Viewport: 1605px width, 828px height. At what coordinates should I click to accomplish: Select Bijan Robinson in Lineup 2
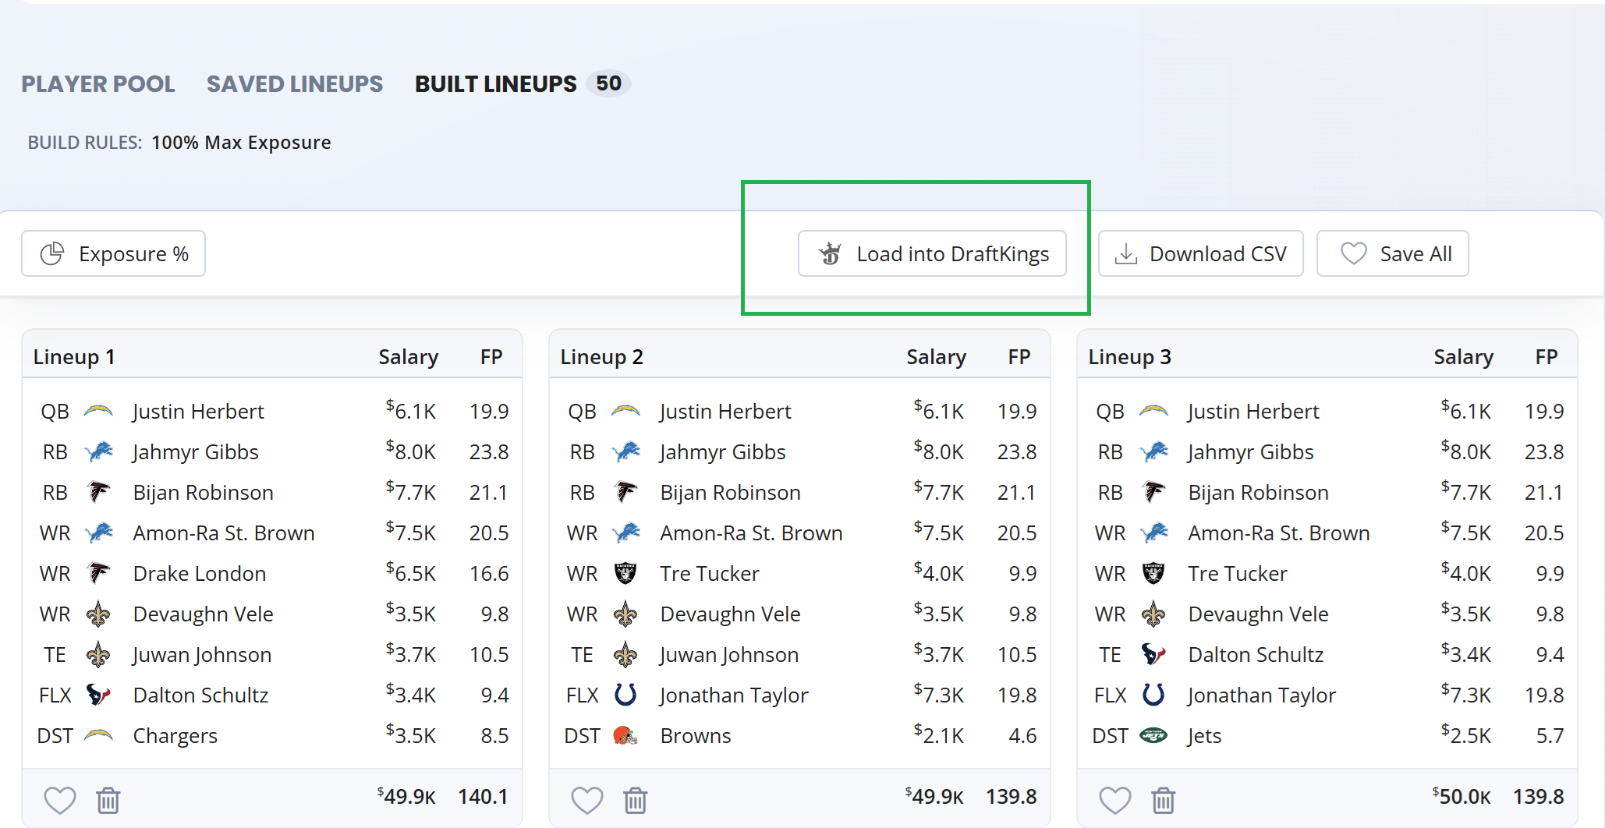click(x=730, y=492)
